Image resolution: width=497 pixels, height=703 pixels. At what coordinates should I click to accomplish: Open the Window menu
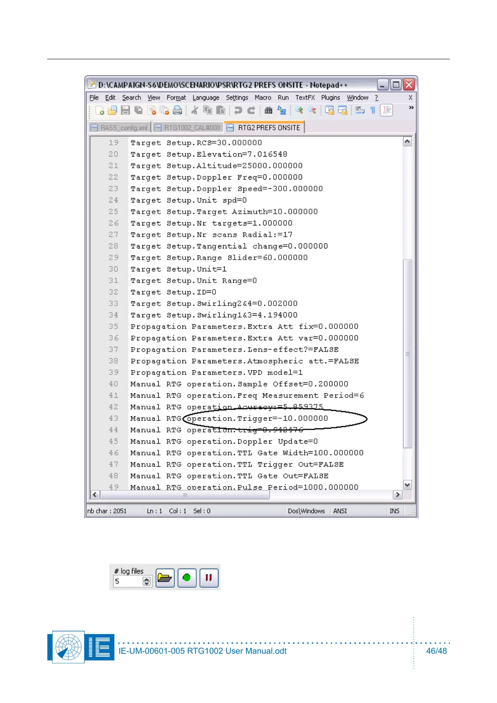(x=358, y=97)
